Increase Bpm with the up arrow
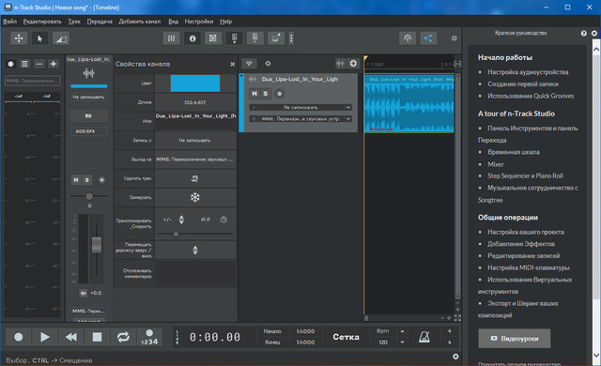This screenshot has height=366, width=601. (x=402, y=331)
